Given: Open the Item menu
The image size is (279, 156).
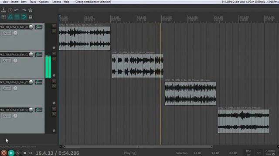Looking at the screenshot, I should click(24, 2).
